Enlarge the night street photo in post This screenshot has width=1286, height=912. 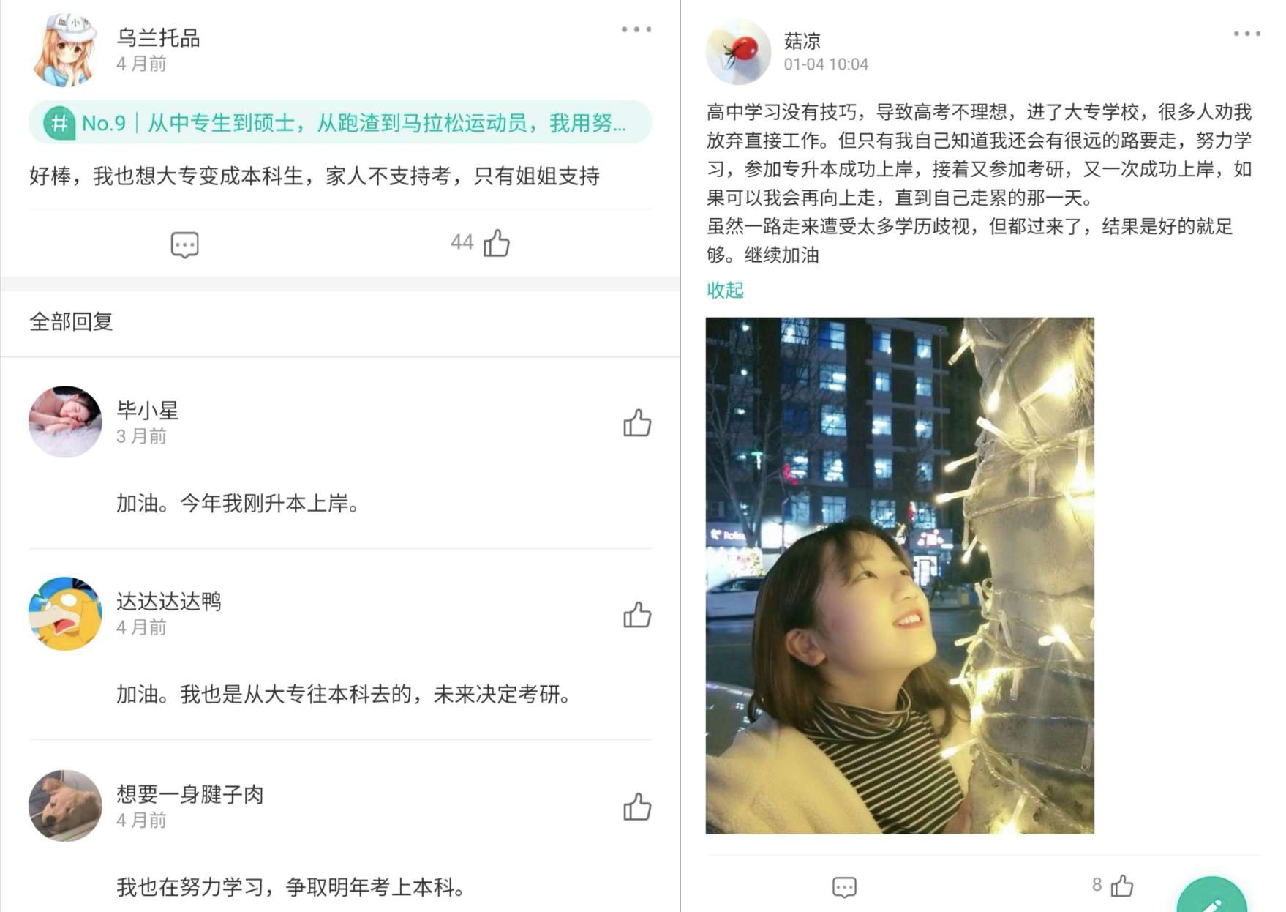click(x=900, y=575)
